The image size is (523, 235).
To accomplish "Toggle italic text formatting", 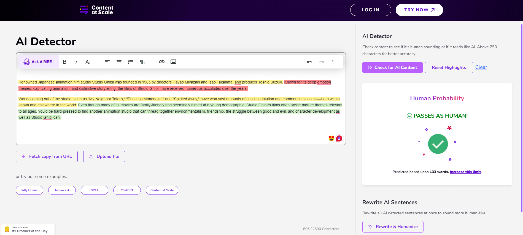I will pyautogui.click(x=76, y=62).
